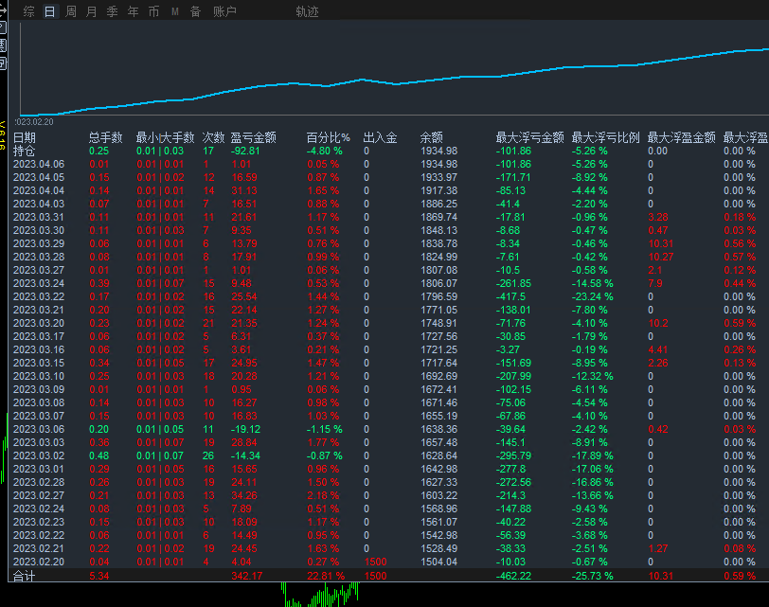
Task: Open the 月 monthly tab
Action: (91, 11)
